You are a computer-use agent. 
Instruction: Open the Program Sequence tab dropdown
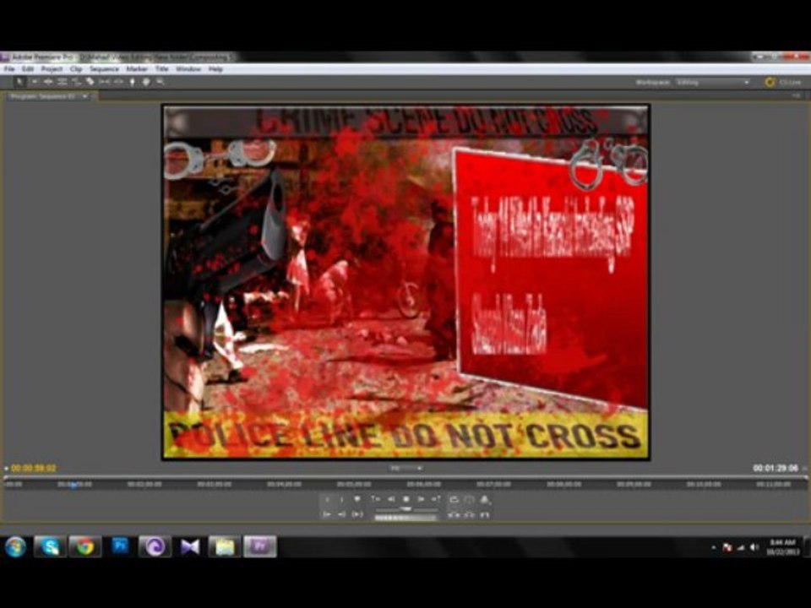click(84, 96)
